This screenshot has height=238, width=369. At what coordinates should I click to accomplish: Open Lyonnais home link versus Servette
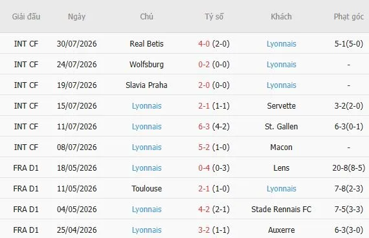(x=146, y=106)
